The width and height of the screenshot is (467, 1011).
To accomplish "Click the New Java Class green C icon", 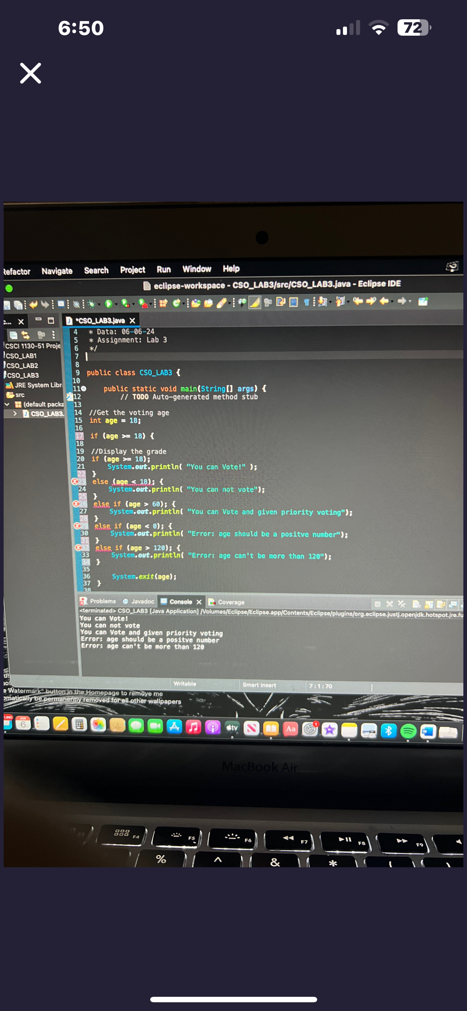I will tap(176, 303).
